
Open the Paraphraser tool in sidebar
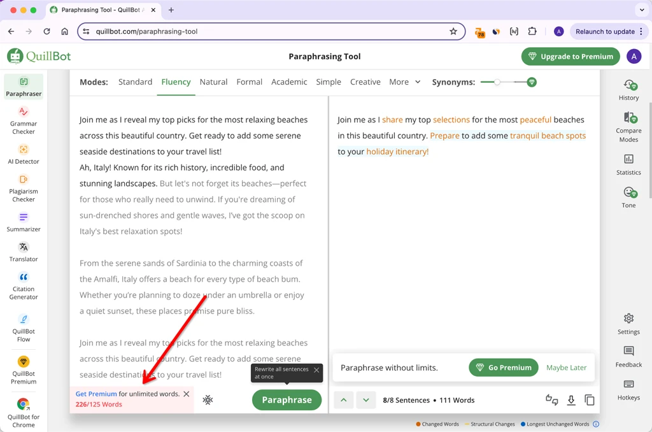click(x=24, y=87)
